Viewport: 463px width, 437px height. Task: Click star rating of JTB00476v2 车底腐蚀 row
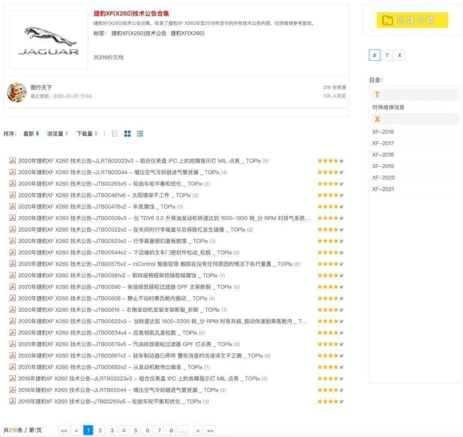coord(331,207)
